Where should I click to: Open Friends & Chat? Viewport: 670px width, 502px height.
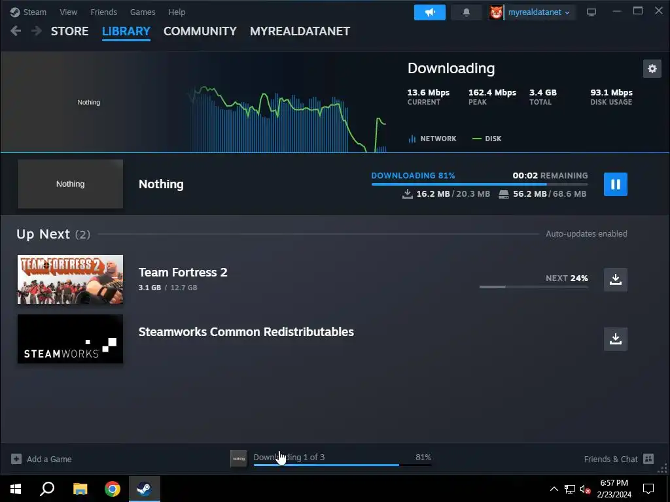click(x=610, y=459)
